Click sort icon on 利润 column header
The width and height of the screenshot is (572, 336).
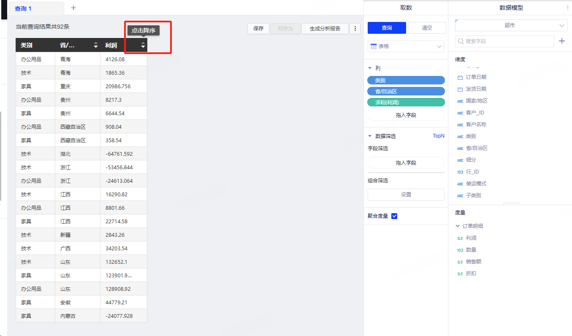point(143,45)
